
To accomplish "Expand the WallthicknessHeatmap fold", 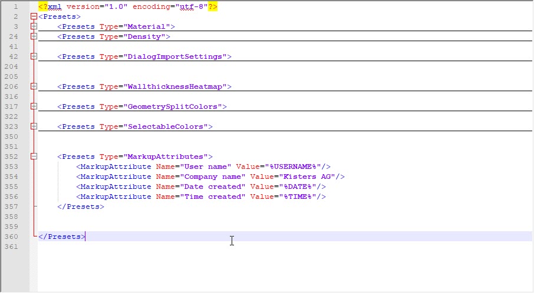I will coord(34,86).
